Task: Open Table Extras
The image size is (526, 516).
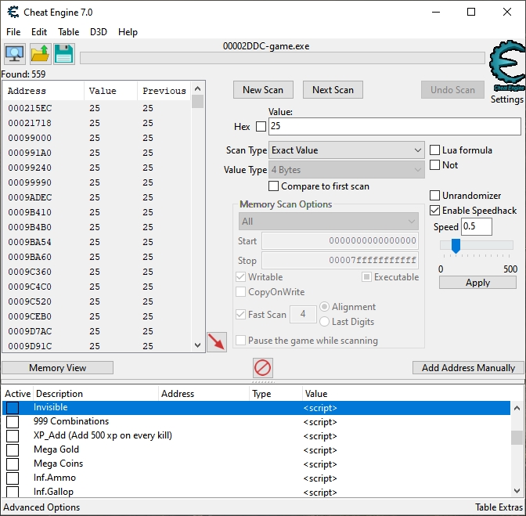Action: point(499,507)
